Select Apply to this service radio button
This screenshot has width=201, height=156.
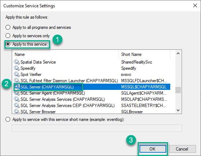point(8,44)
